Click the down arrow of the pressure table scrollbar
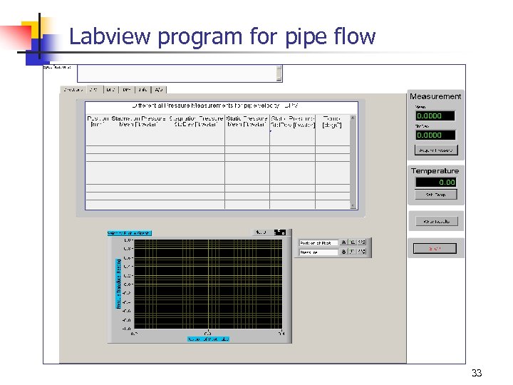This screenshot has width=513, height=385. point(353,206)
